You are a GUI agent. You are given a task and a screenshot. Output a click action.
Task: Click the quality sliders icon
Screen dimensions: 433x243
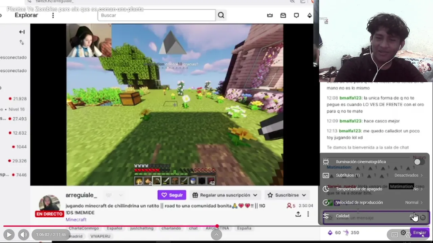point(326,216)
